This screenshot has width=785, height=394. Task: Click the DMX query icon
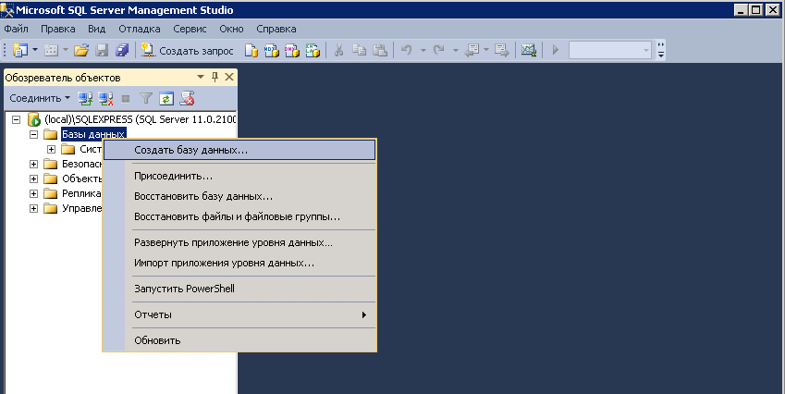[292, 50]
